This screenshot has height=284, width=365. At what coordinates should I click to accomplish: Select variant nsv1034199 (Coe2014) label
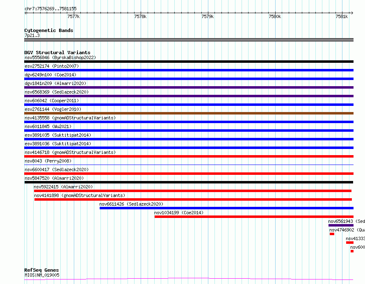point(179,213)
